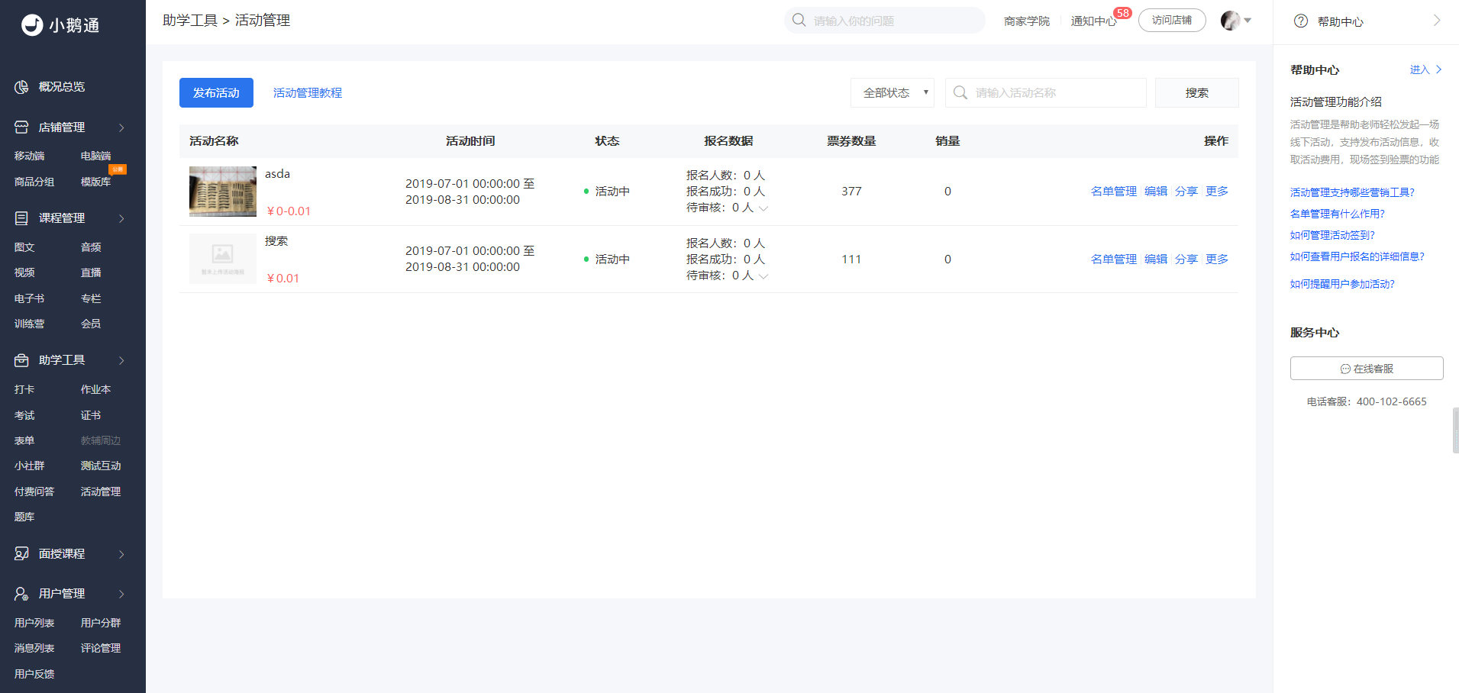Click the 帮助中心 question mark icon

tap(1301, 21)
